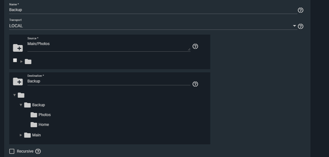Click help icon next to Name field
Screen dimensions: 329x157
[x=300, y=10]
